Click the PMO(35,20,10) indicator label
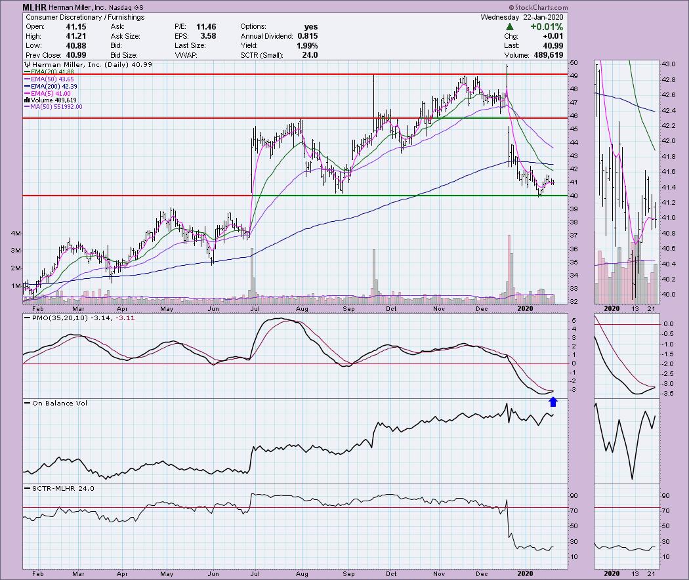The width and height of the screenshot is (689, 580). pos(60,318)
